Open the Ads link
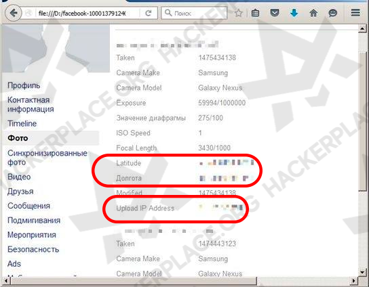369x287 pixels. click(14, 264)
